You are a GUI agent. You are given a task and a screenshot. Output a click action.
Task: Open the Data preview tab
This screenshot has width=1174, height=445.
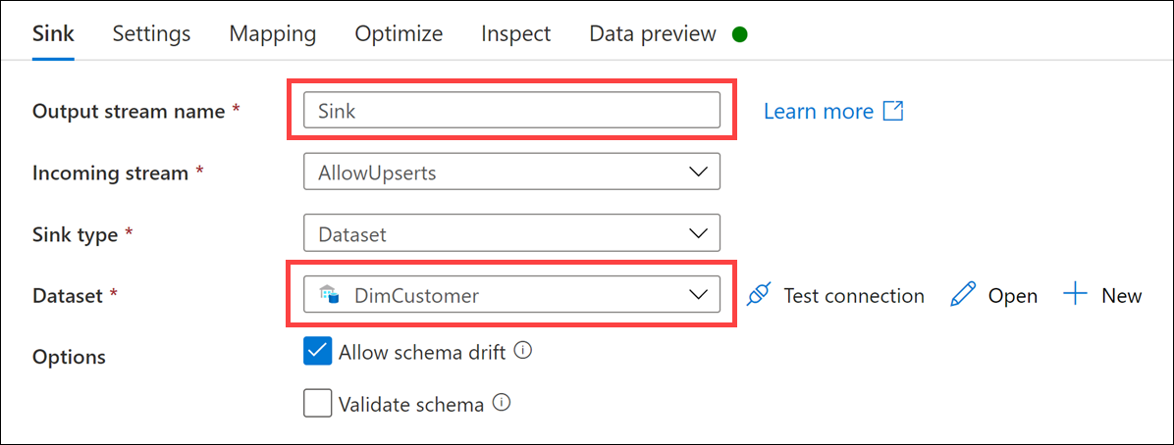653,34
